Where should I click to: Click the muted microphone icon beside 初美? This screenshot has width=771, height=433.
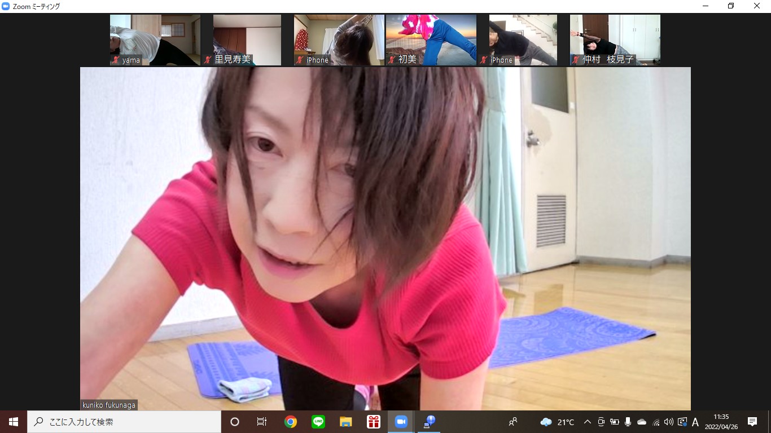pos(392,60)
